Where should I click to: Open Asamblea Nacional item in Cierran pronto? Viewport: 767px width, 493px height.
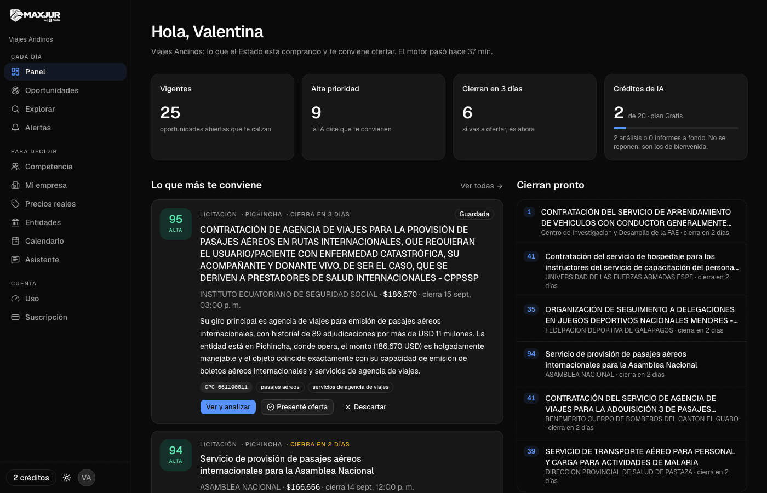632,364
